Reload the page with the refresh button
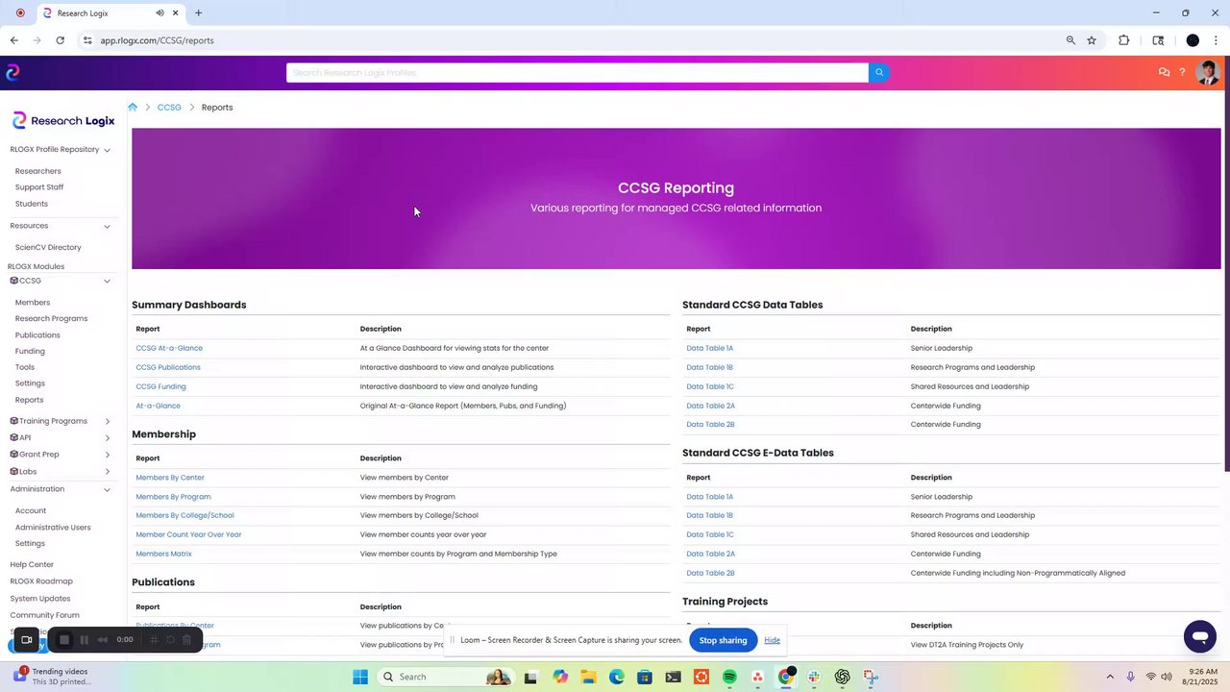The image size is (1230, 692). pyautogui.click(x=60, y=40)
